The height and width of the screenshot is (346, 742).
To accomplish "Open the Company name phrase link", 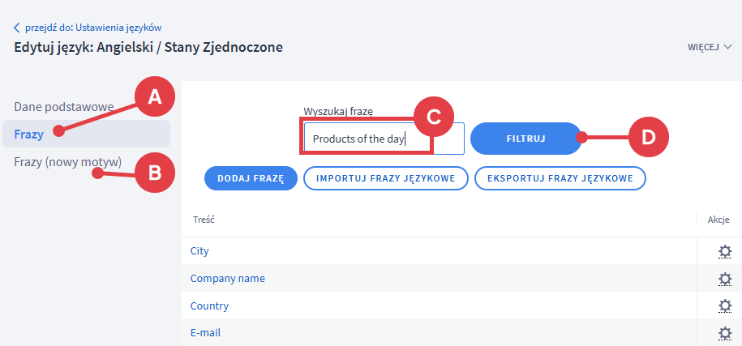I will click(x=227, y=279).
